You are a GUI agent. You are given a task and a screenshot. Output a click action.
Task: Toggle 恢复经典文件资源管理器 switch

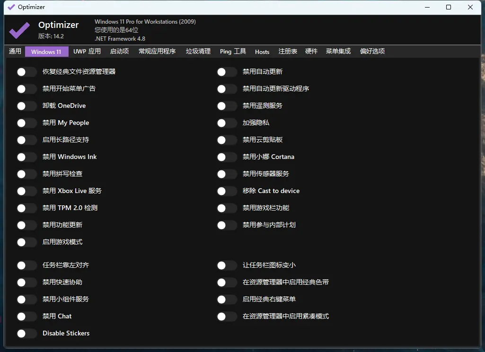pyautogui.click(x=27, y=72)
